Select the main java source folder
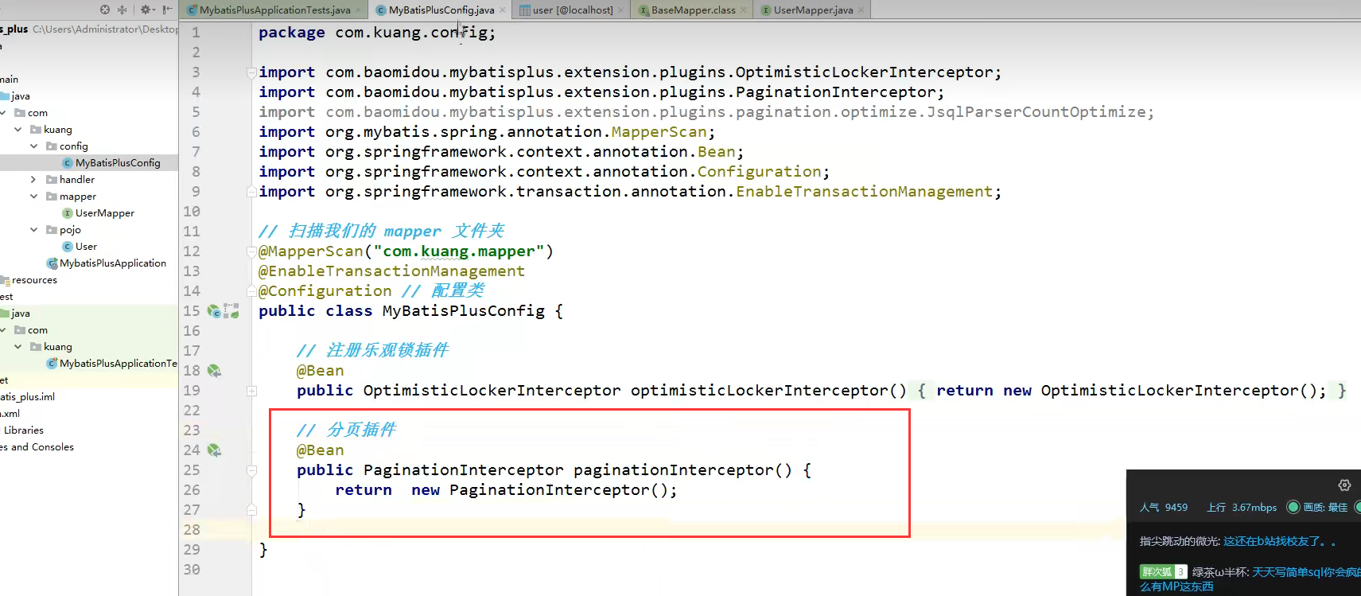1361x596 pixels. [21, 96]
